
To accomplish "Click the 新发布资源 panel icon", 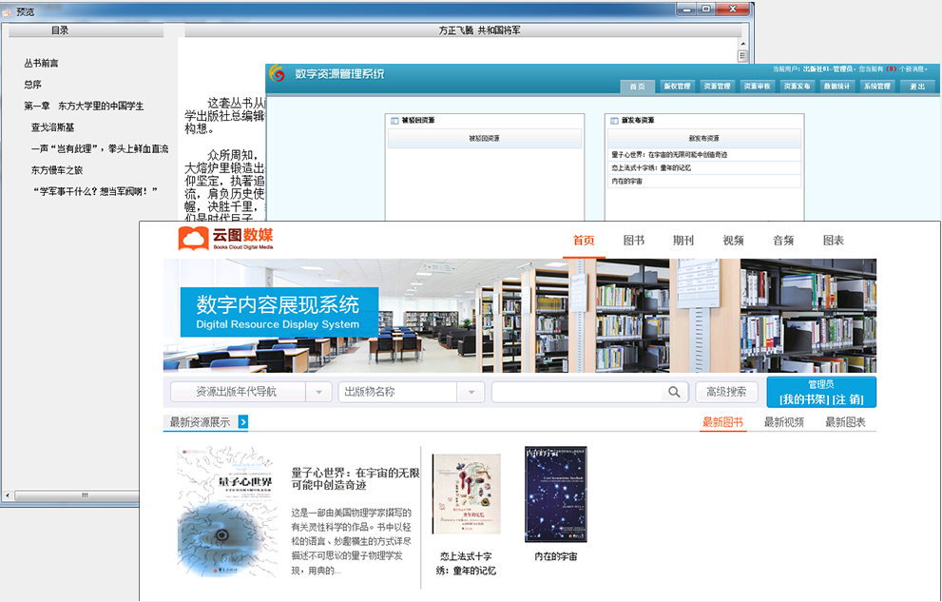I will (x=614, y=121).
